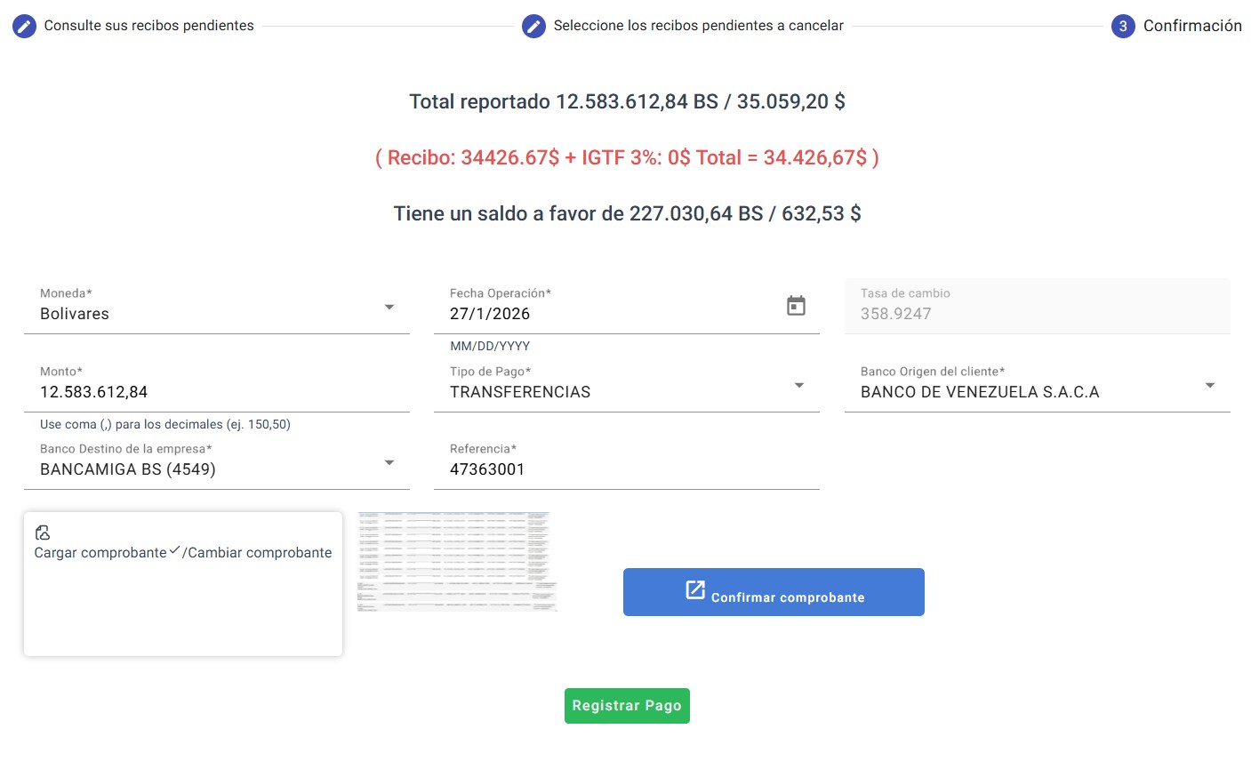Click the Referencia input field
Screen dimensions: 1251x761
626,469
